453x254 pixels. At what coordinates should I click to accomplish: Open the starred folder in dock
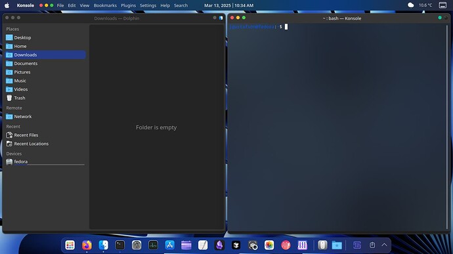pyautogui.click(x=337, y=245)
